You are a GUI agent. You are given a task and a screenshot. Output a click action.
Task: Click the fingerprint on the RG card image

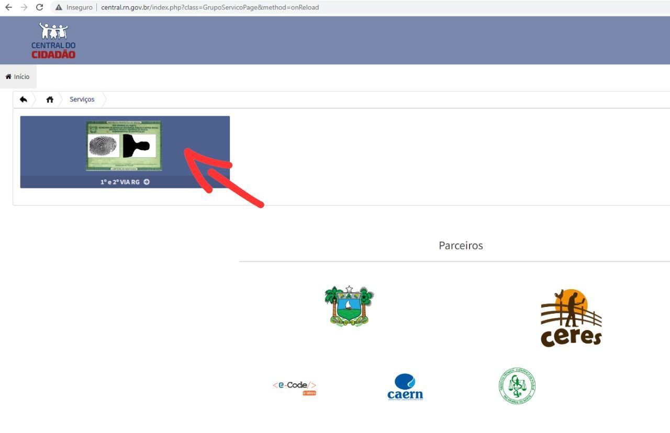pyautogui.click(x=103, y=146)
